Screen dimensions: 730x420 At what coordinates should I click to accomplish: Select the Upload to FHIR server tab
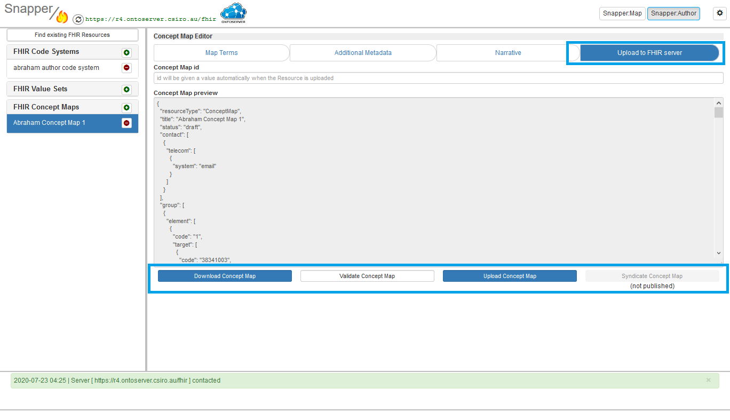[x=649, y=53]
